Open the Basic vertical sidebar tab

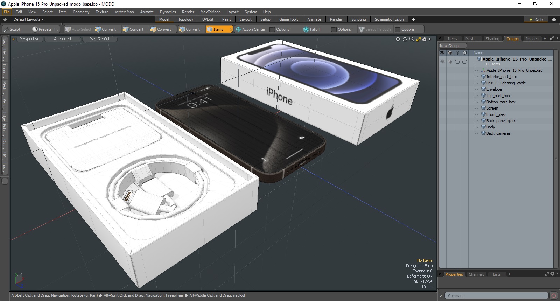click(5, 42)
